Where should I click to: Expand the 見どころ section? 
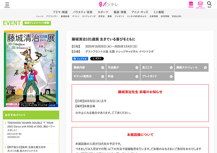pyautogui.click(x=157, y=68)
